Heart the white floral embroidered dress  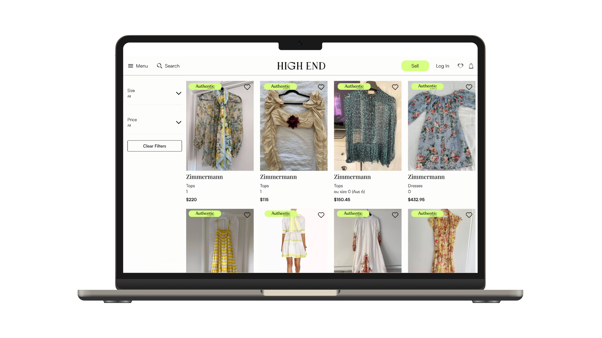tap(395, 215)
